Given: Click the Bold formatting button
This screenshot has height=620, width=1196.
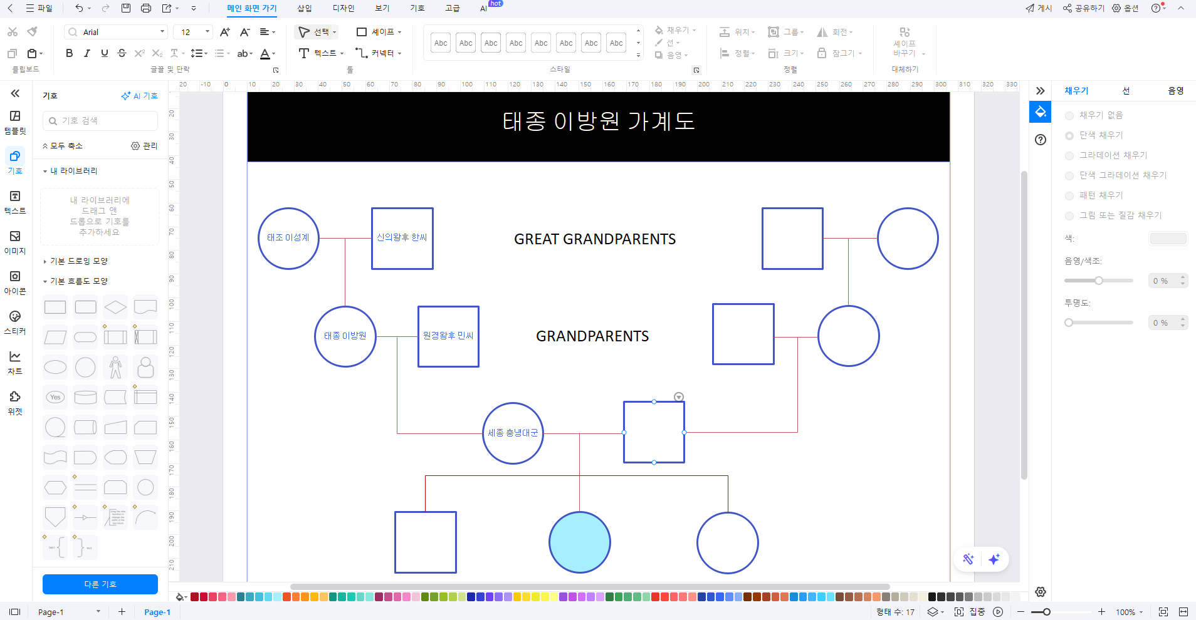Looking at the screenshot, I should click(70, 53).
